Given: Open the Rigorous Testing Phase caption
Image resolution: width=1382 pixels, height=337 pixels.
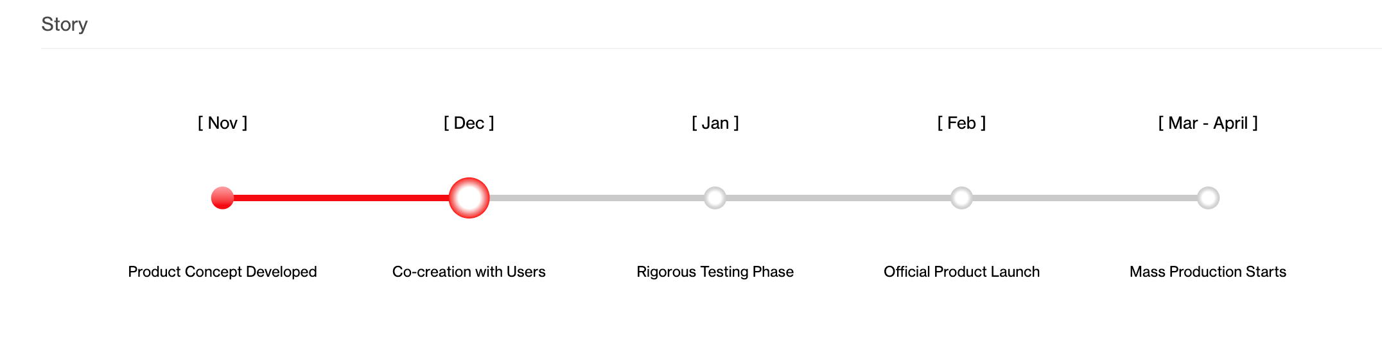Looking at the screenshot, I should tap(715, 272).
